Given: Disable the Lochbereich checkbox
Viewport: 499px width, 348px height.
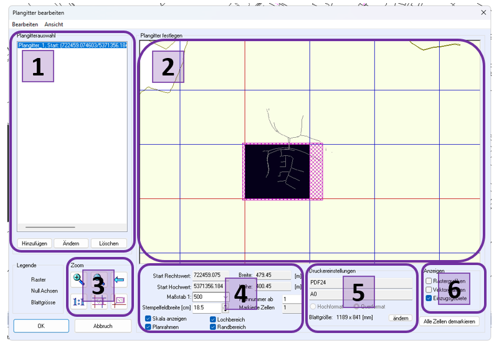Looking at the screenshot, I should tap(213, 319).
